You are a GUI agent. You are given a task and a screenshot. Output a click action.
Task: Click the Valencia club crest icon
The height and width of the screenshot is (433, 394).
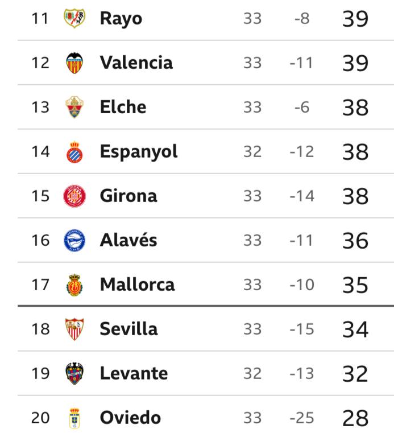click(x=74, y=63)
